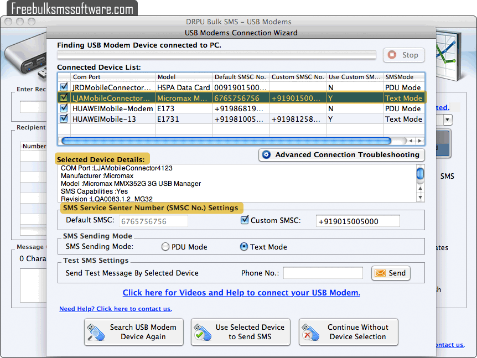The height and width of the screenshot is (358, 477).
Task: Click the JRDMobileConnector... com port cell
Action: coord(113,87)
